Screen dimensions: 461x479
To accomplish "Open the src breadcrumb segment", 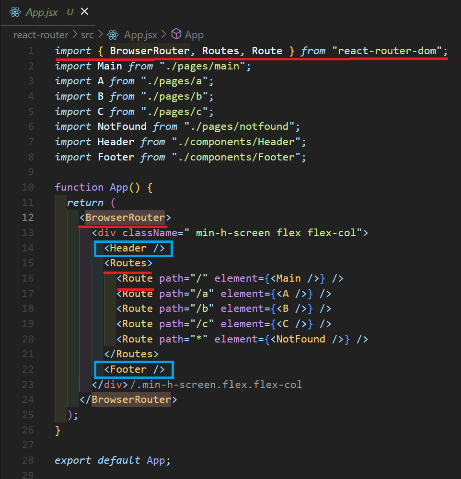I will (x=87, y=35).
